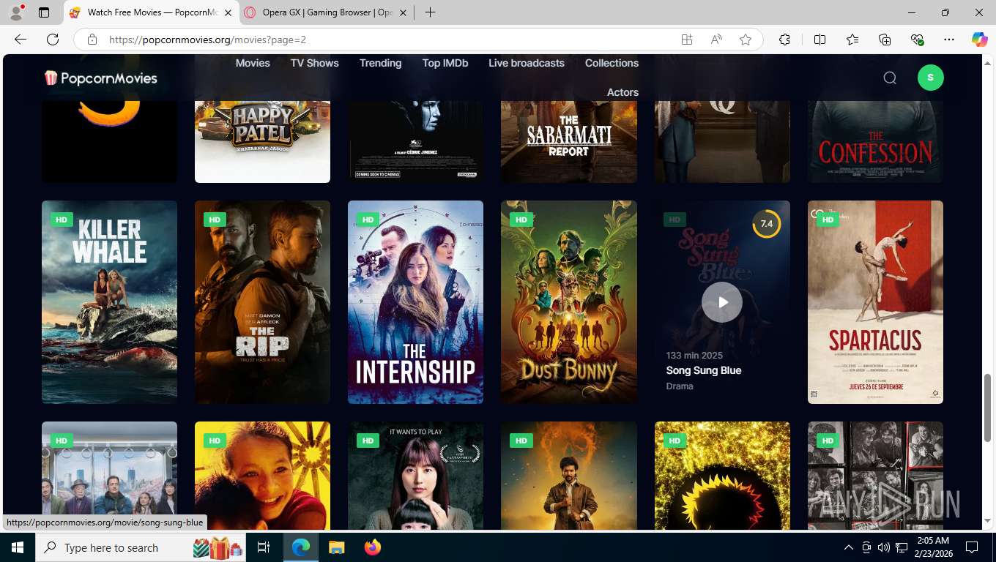This screenshot has height=562, width=996.
Task: Open the Movies menu item
Action: [253, 63]
